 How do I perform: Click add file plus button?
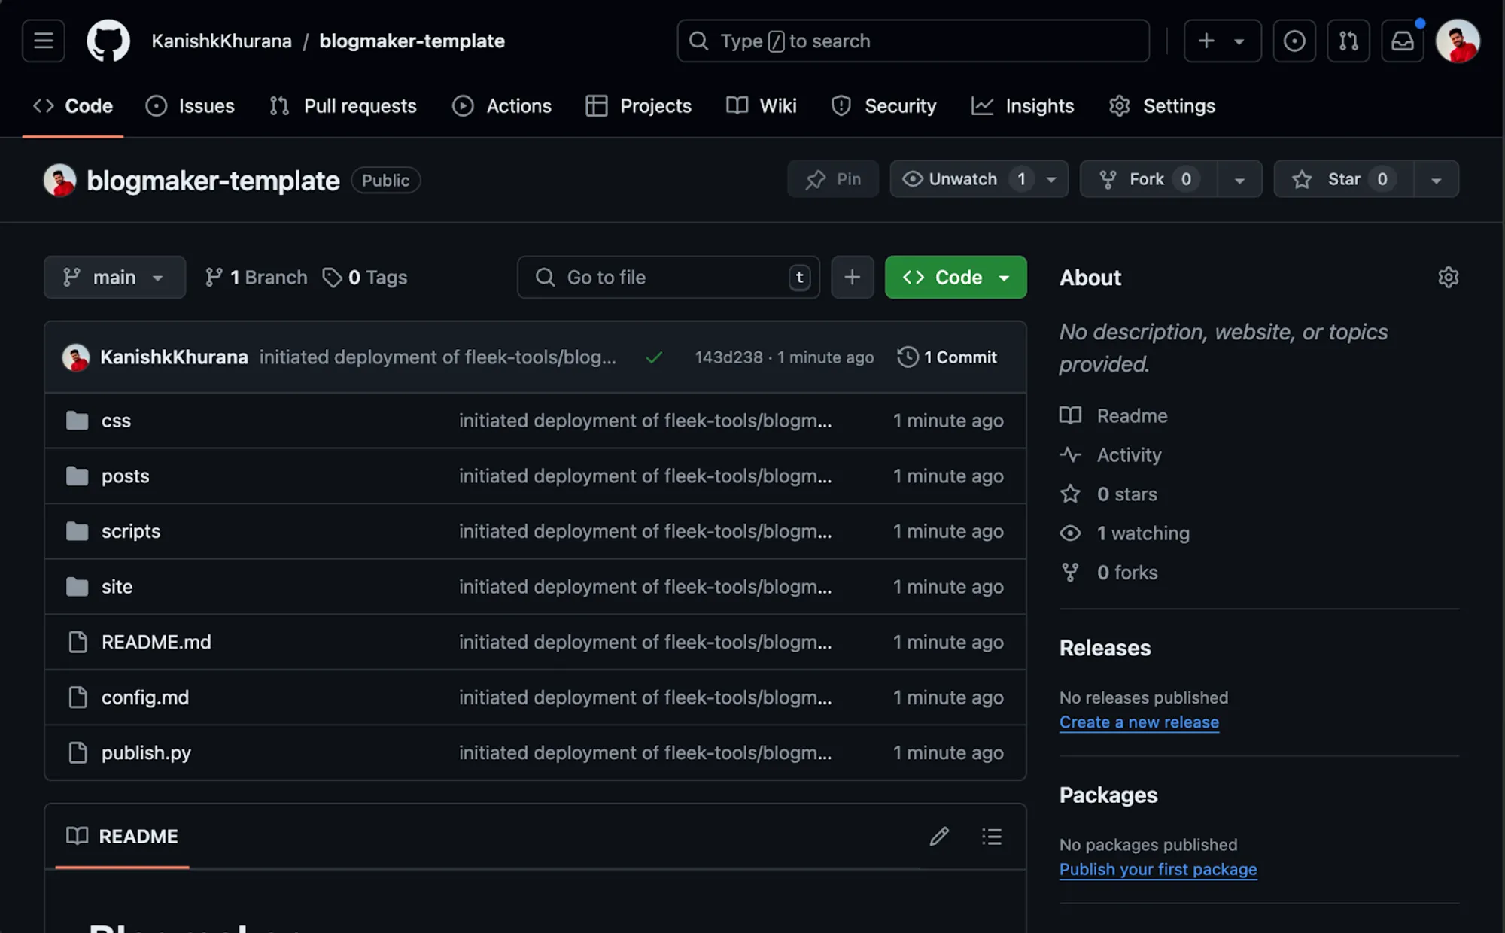coord(852,278)
